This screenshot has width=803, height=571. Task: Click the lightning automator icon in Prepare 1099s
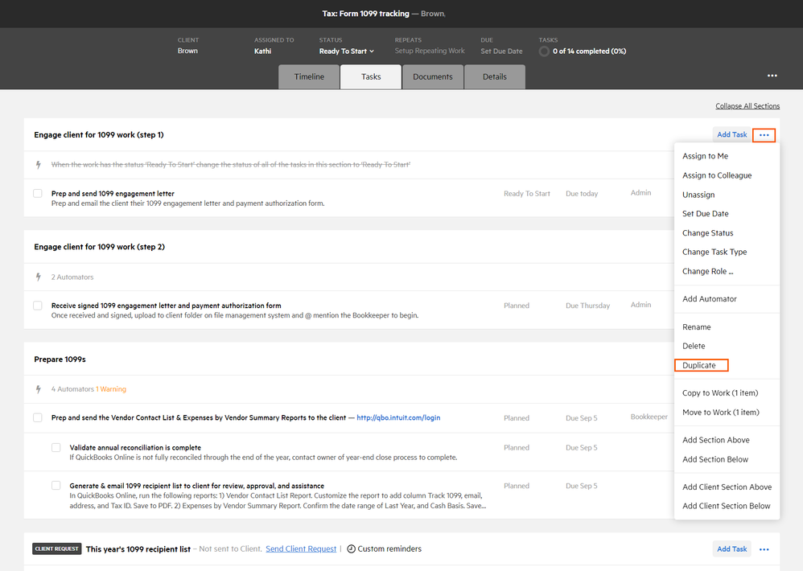click(38, 389)
